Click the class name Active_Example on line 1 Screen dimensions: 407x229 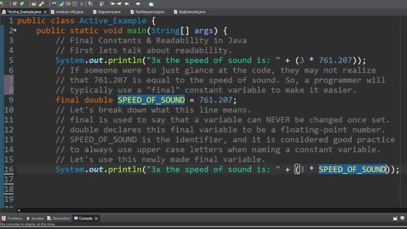(x=113, y=21)
